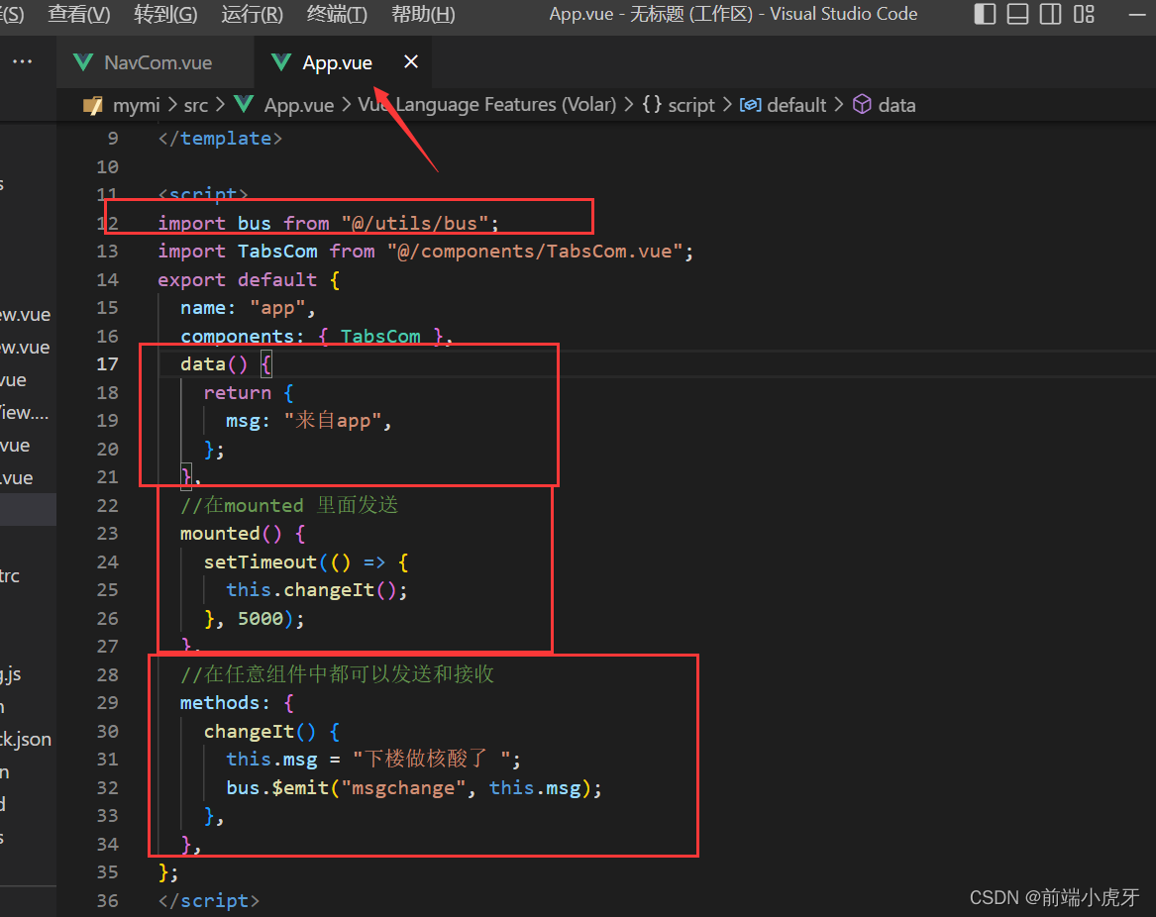
Task: Click changeIt() method definition
Action: (x=271, y=731)
